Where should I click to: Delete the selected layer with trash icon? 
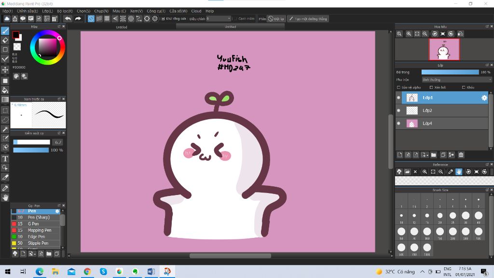click(461, 155)
